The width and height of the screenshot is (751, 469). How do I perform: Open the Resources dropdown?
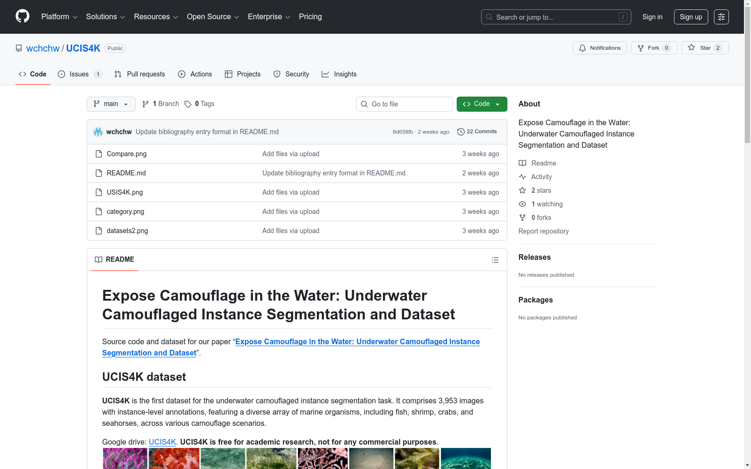(156, 17)
